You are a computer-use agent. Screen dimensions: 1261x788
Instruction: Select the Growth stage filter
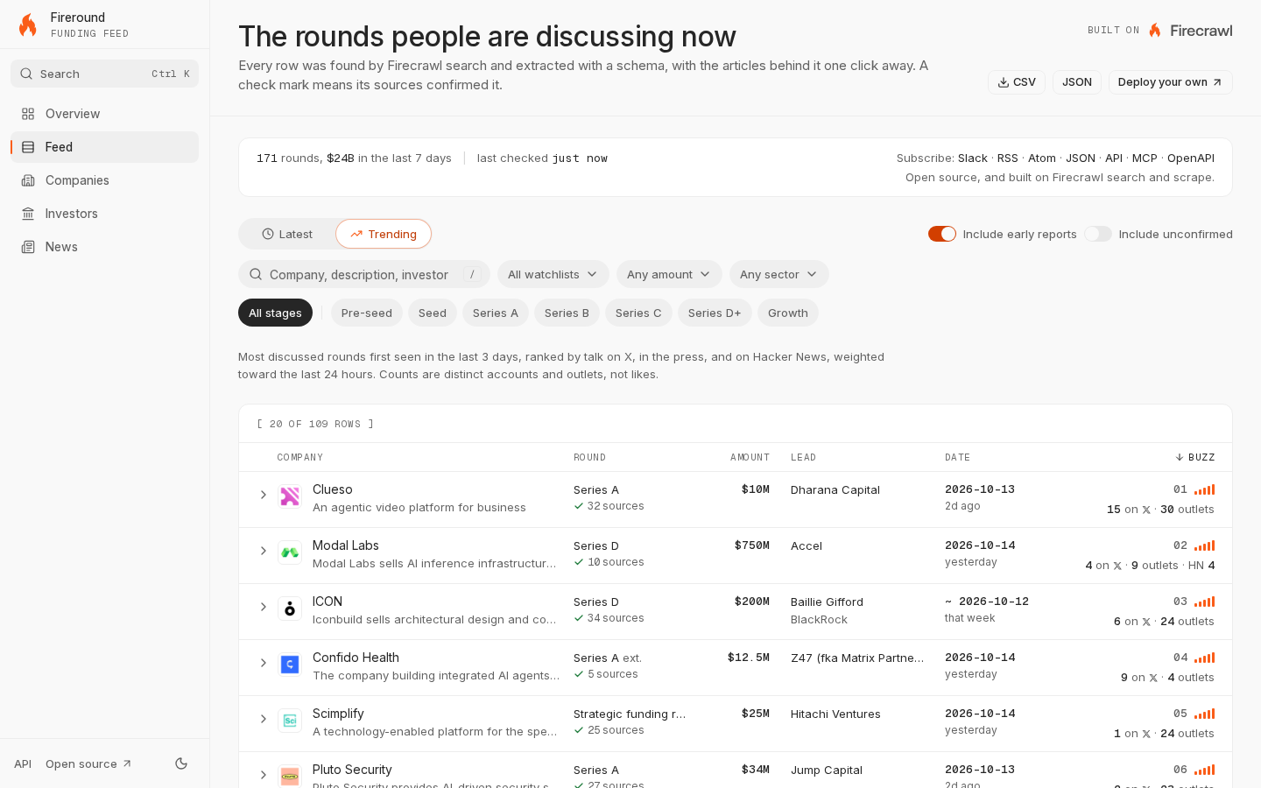point(788,313)
